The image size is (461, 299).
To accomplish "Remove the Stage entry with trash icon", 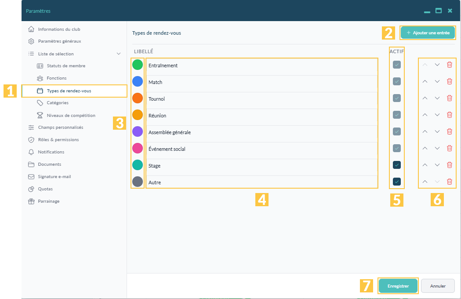I will [x=449, y=165].
